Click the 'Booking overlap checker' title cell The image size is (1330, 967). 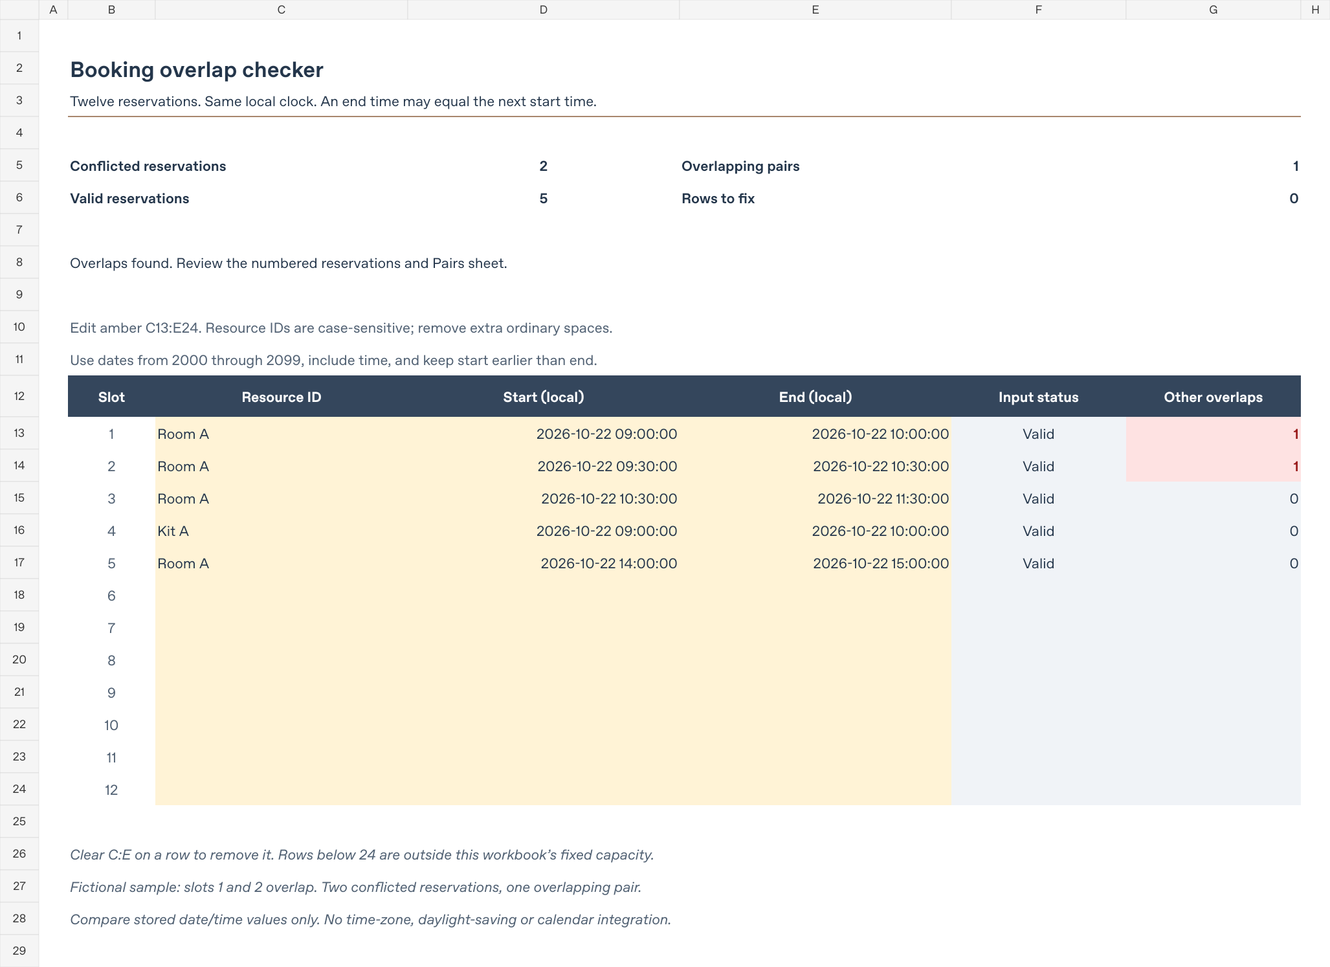[x=197, y=69]
